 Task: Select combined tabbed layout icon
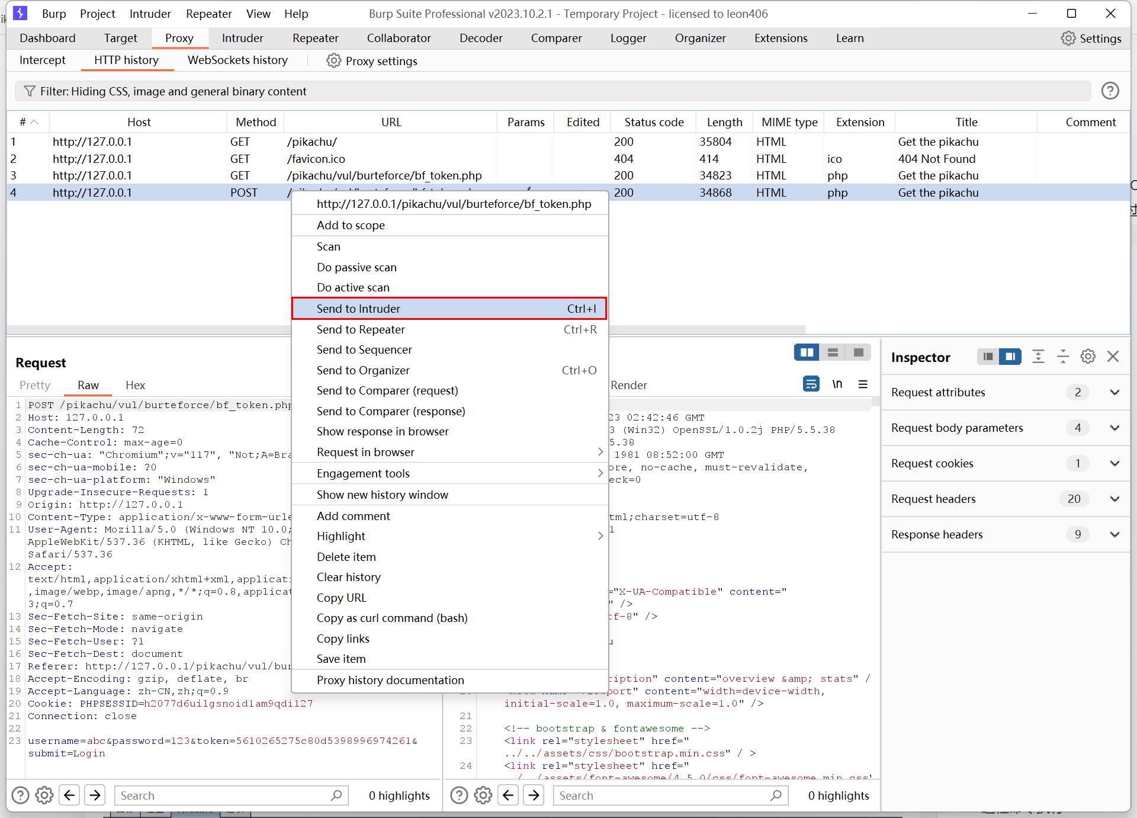pyautogui.click(x=858, y=352)
